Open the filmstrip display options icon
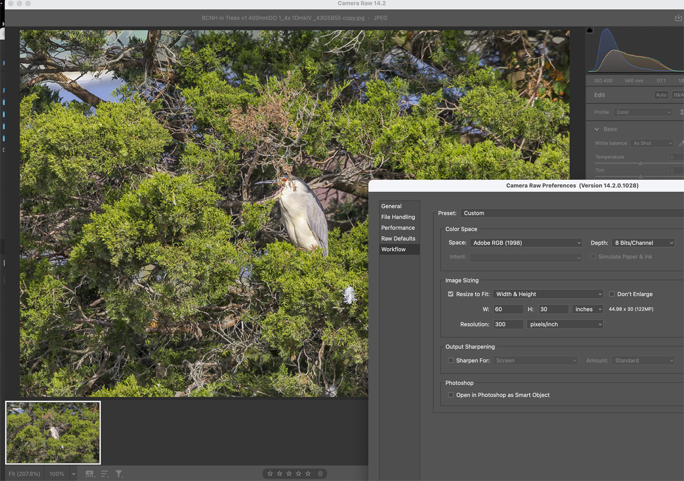This screenshot has height=481, width=684. [90, 474]
